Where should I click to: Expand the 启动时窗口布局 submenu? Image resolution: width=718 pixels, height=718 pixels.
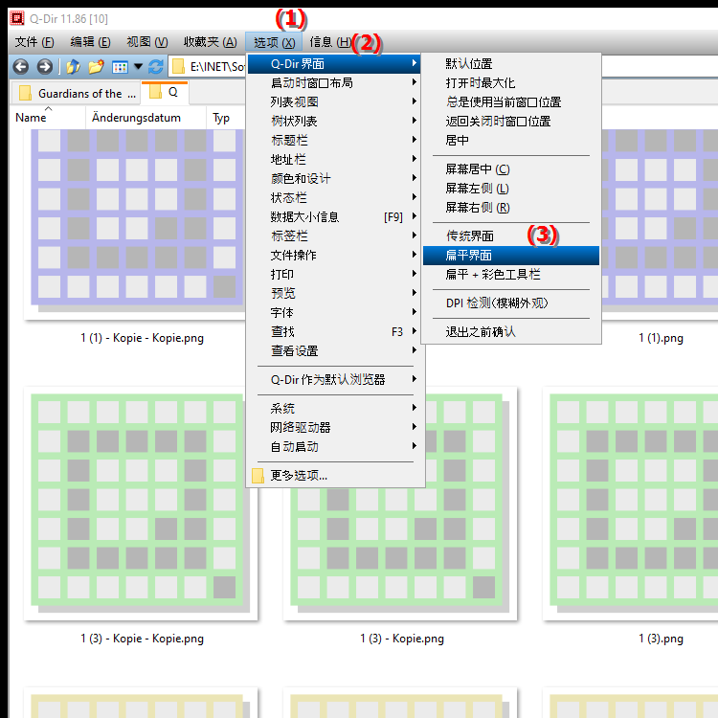click(x=335, y=83)
